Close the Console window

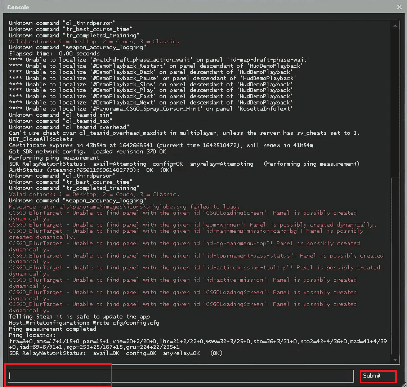(399, 7)
